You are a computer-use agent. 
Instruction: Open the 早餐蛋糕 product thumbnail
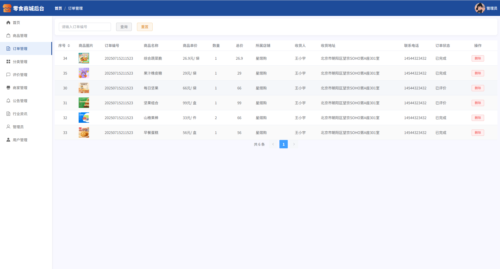tap(84, 133)
